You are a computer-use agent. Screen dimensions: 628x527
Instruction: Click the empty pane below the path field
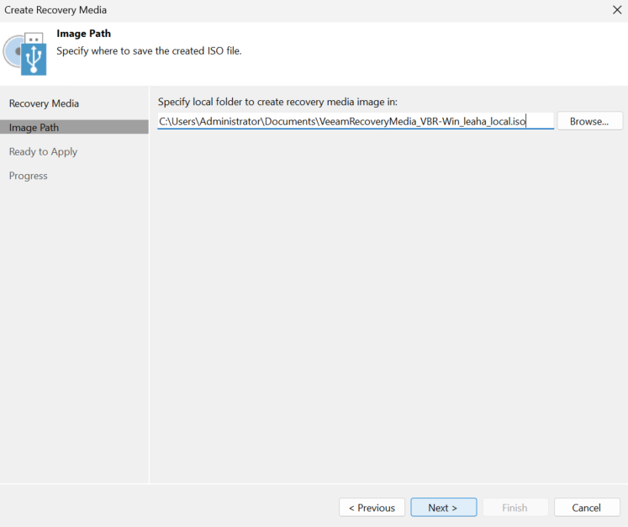pyautogui.click(x=388, y=306)
